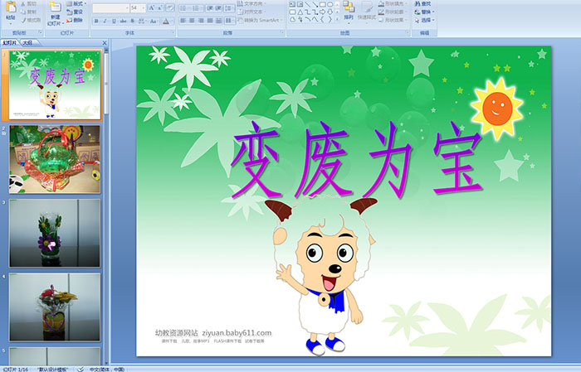
Task: Open Text Direction (文字方向) menu
Action: point(252,3)
